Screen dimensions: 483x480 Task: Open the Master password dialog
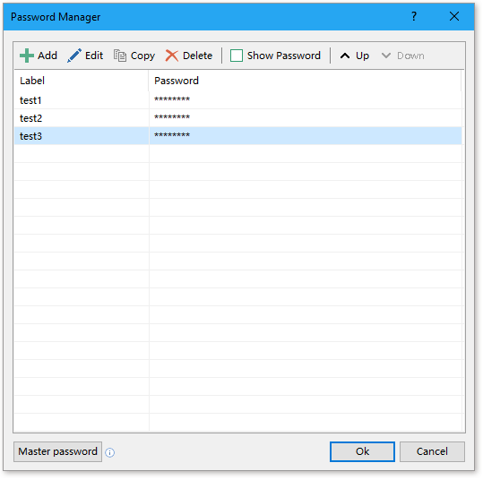[x=57, y=451]
